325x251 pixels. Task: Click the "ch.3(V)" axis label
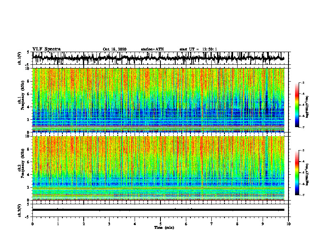[x=20, y=211]
